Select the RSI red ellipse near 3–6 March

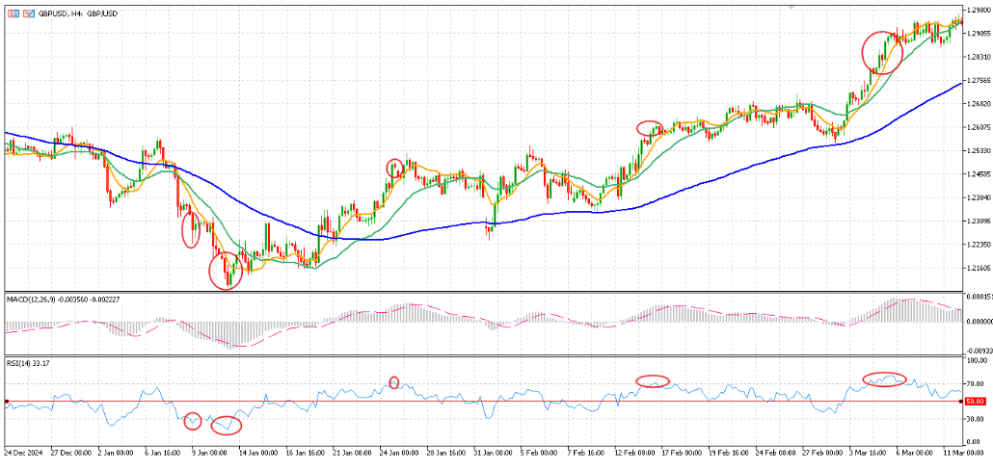click(x=884, y=379)
